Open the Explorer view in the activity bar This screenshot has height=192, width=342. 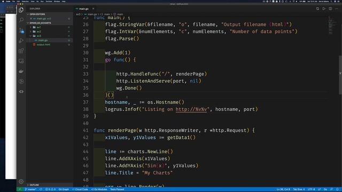coord(21,10)
